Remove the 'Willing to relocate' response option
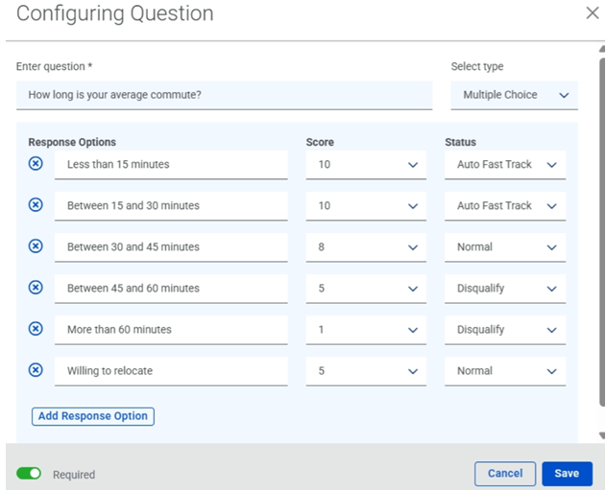This screenshot has width=606, height=490. tap(36, 370)
